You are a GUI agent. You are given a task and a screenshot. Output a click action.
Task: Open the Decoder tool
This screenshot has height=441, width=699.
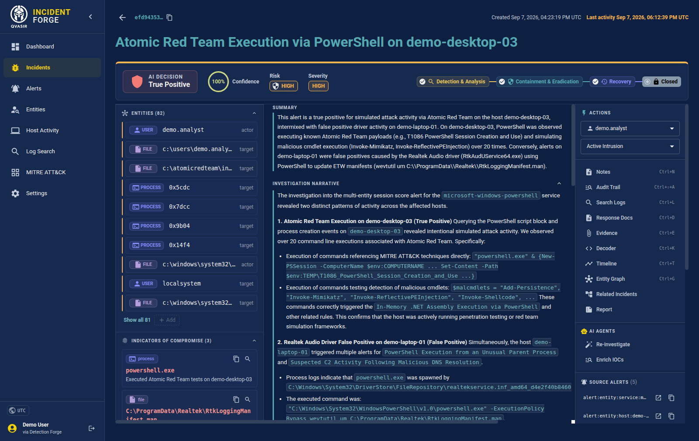click(x=630, y=248)
